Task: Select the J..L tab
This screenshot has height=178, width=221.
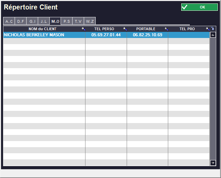Action: [x=44, y=21]
